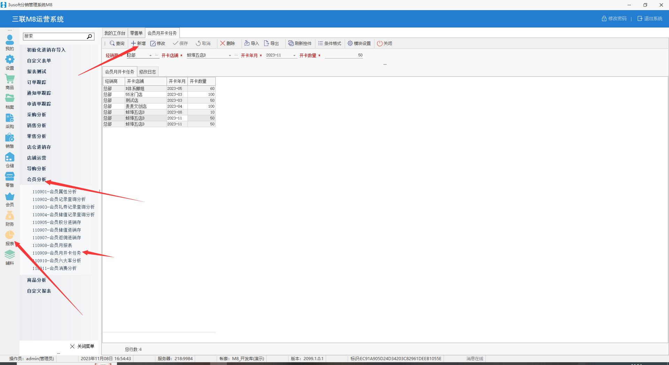Open the 财务 money bag sidebar icon
Viewport: 669px width, 365px height.
[x=10, y=216]
